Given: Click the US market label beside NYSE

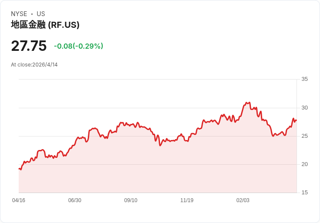Looking at the screenshot, I should coord(41,14).
